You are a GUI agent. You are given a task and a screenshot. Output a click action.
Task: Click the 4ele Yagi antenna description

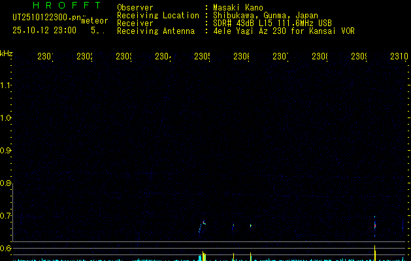284,31
